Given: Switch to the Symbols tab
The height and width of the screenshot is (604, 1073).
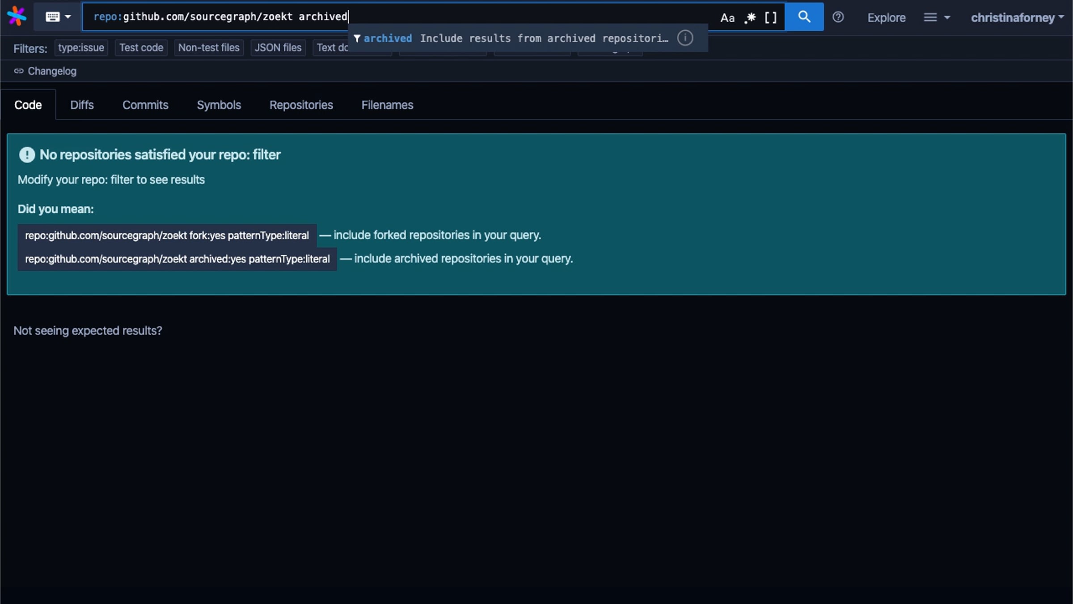Looking at the screenshot, I should tap(219, 105).
